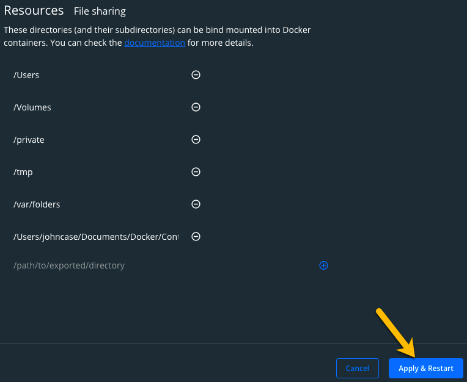467x382 pixels.
Task: Add new directory with plus icon
Action: pos(323,265)
